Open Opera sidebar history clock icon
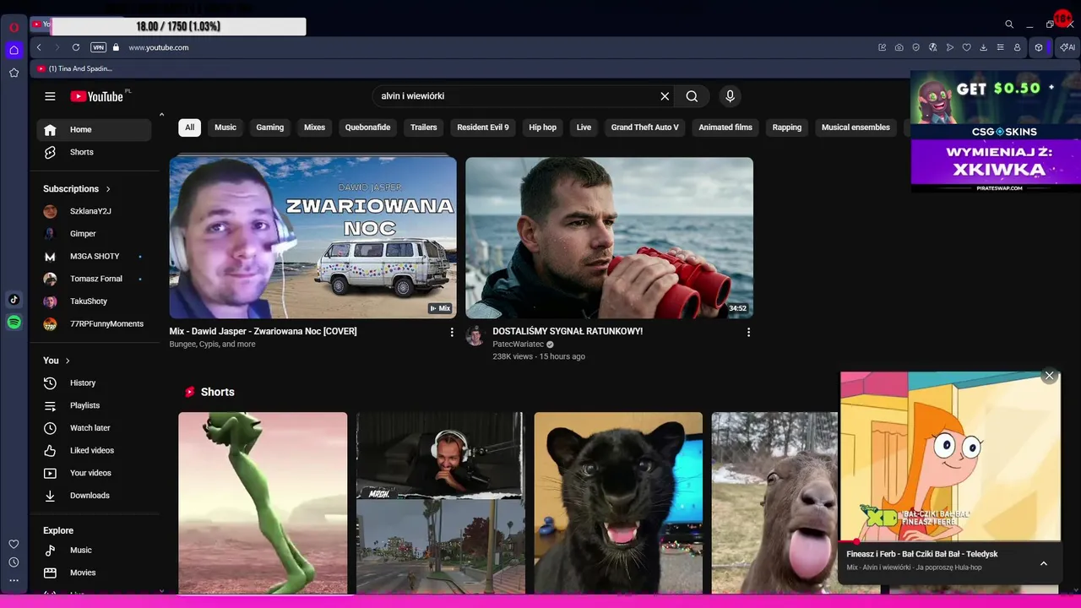1081x608 pixels. [14, 562]
